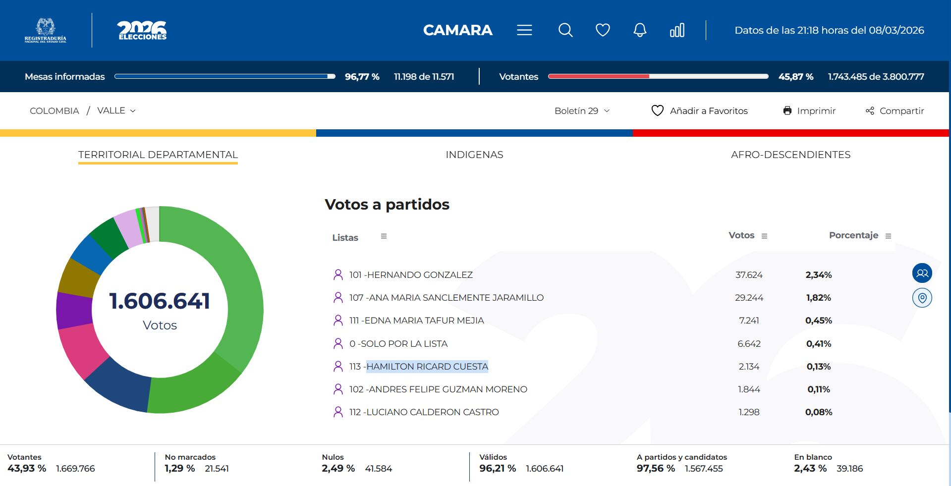This screenshot has width=951, height=486.
Task: Toggle Añadir a Favoritos heart
Action: [657, 110]
